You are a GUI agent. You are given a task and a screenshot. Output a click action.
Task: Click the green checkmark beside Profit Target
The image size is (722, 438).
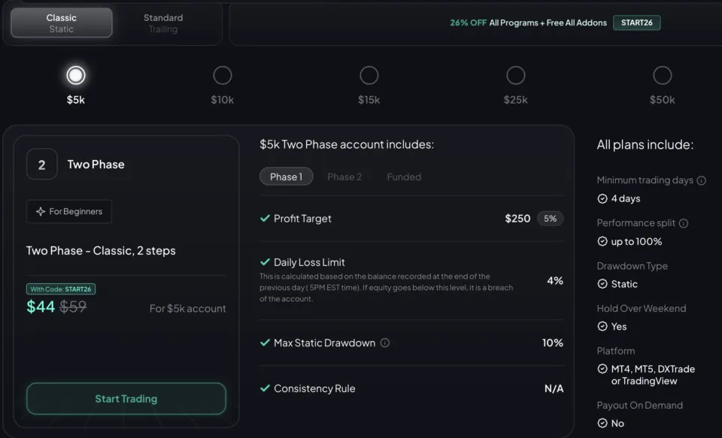(x=265, y=219)
